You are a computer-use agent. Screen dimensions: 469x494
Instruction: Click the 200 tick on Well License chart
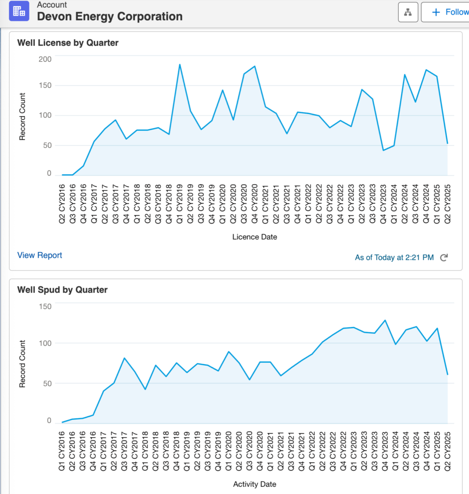coord(45,59)
